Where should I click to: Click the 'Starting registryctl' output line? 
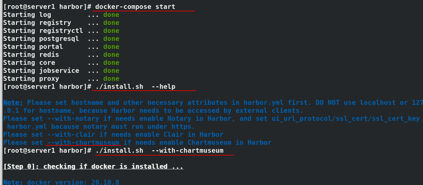pos(61,31)
